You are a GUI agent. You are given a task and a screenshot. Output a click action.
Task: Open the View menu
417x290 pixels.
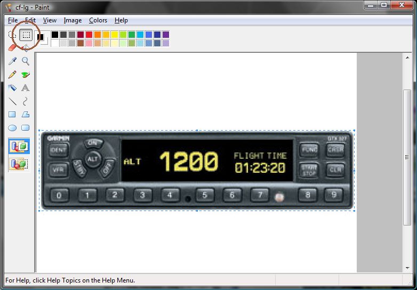(x=50, y=20)
